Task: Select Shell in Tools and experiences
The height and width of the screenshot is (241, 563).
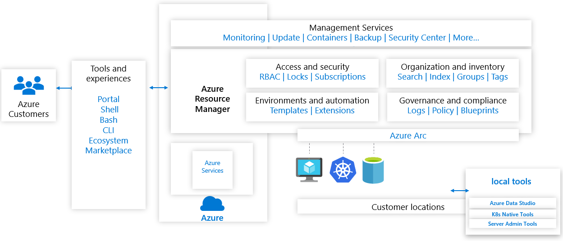Action: click(110, 110)
